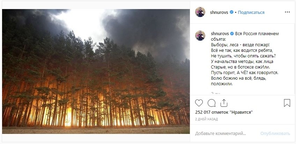
Task: View who liked: 252 017 отметок "Нравится"
Action: 224,112
